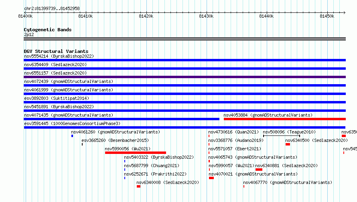The image size is (357, 202).
Task: Open the nsv3368776 (Audano2019) label
Action: [x=236, y=140]
